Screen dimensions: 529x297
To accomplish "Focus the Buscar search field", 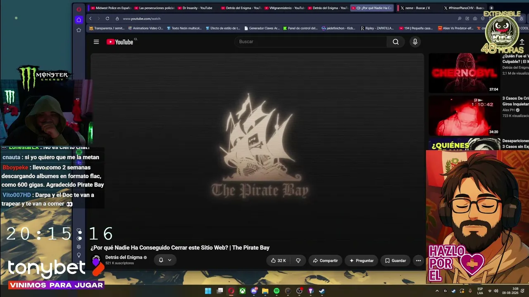I will coord(311,42).
